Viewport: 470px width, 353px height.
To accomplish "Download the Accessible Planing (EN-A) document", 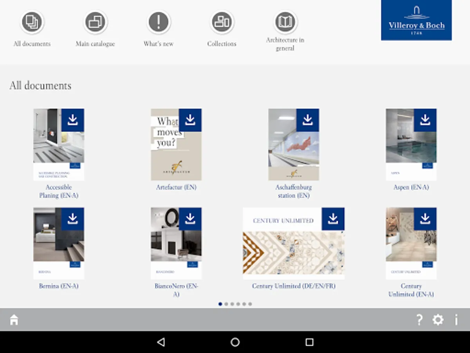I will 73,120.
